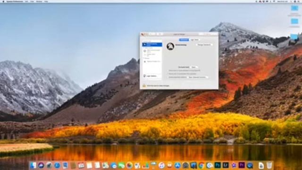Viewport: 302px width, 170px height.
Task: Launch Siri from the dock
Action: click(x=41, y=165)
